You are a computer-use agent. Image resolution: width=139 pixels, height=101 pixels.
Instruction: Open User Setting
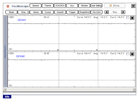(96, 6)
